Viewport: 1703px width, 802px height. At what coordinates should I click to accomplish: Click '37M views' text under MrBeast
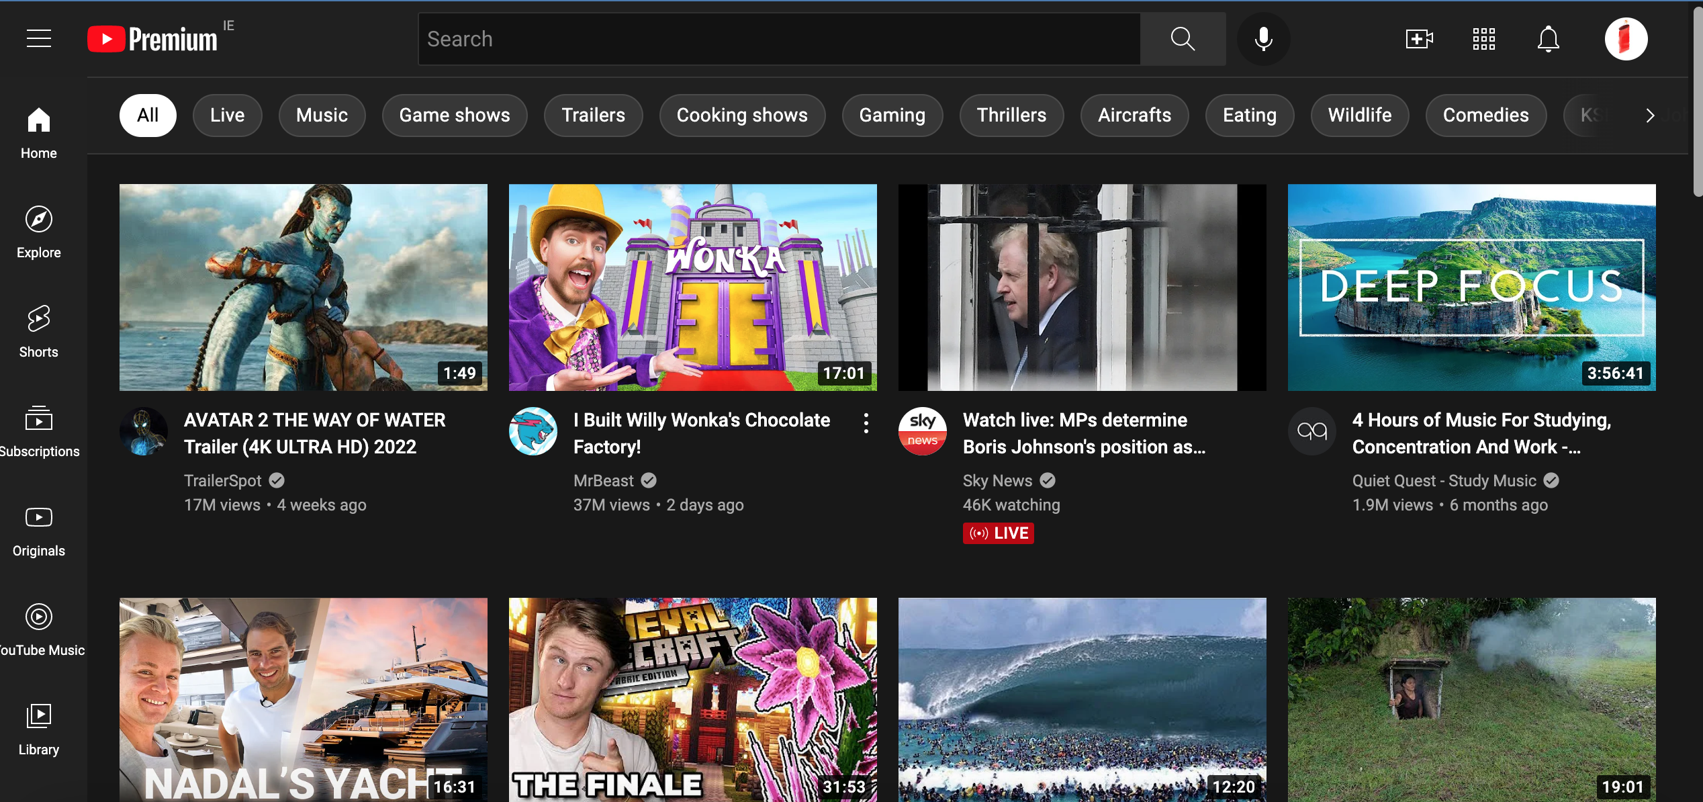[611, 505]
